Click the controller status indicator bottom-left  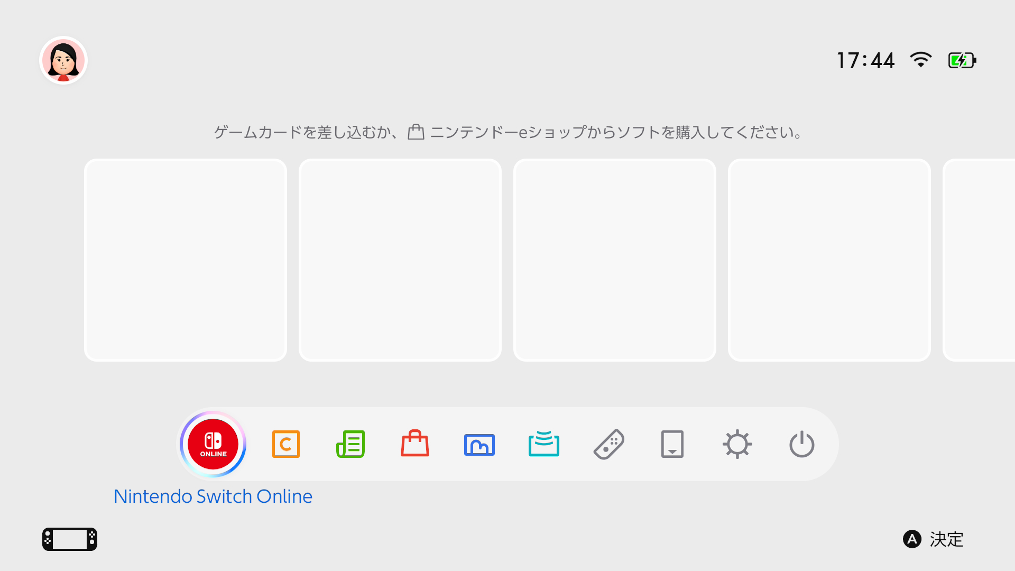pos(69,539)
